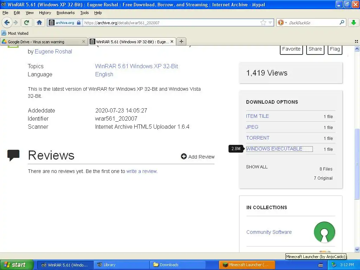360x270 pixels.
Task: Click the Favorite button
Action: pos(291,49)
